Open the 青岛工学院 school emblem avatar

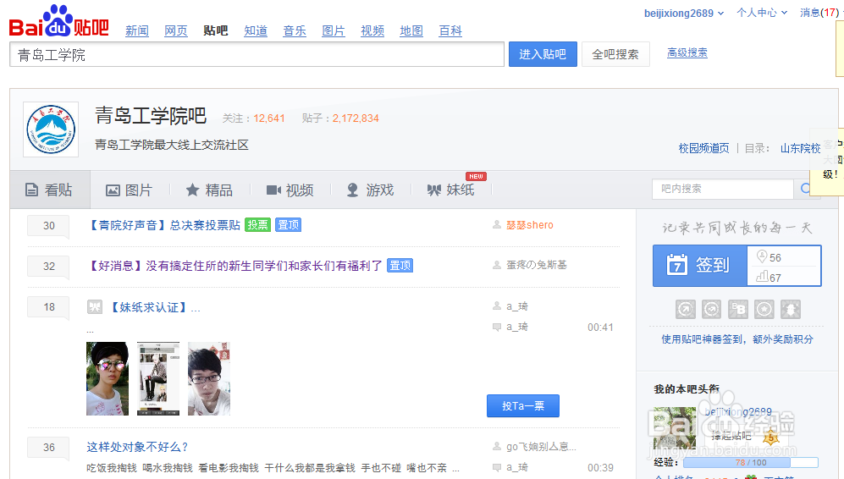point(51,129)
